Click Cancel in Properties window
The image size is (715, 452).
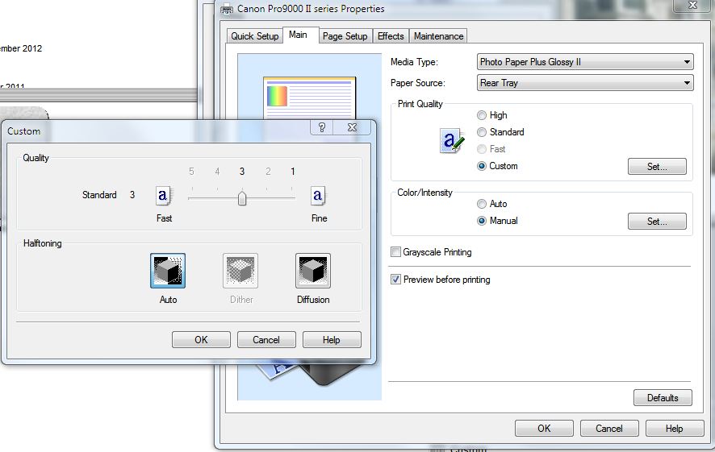[x=609, y=429]
